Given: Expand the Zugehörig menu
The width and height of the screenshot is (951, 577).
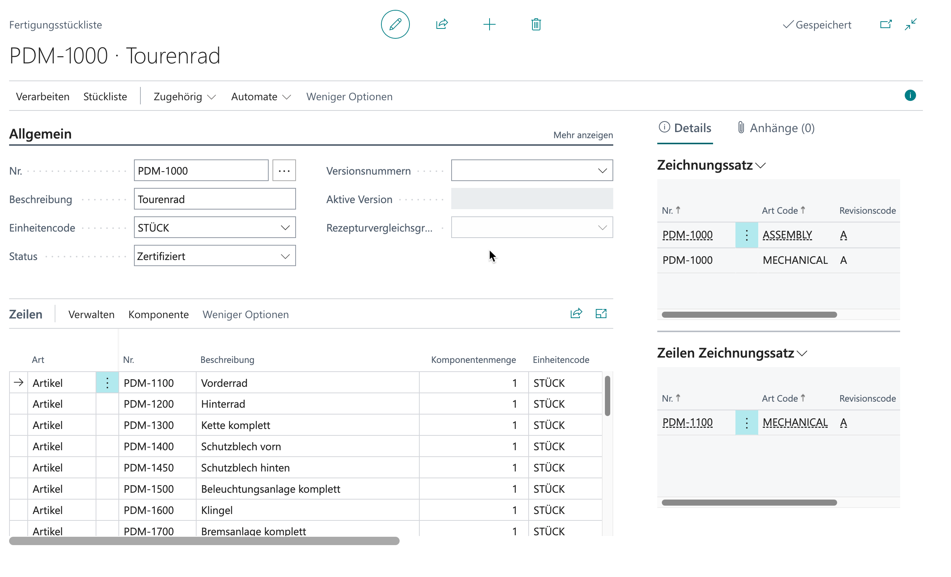Looking at the screenshot, I should (x=184, y=96).
